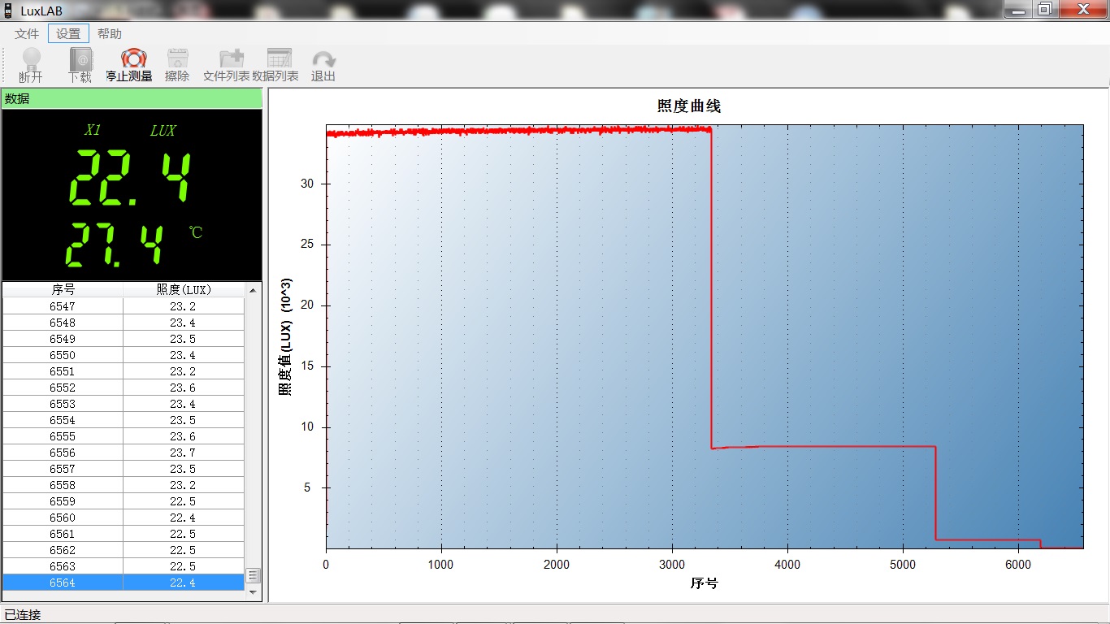Click the 退出 exit arrow icon
Image resolution: width=1110 pixels, height=624 pixels.
323,60
